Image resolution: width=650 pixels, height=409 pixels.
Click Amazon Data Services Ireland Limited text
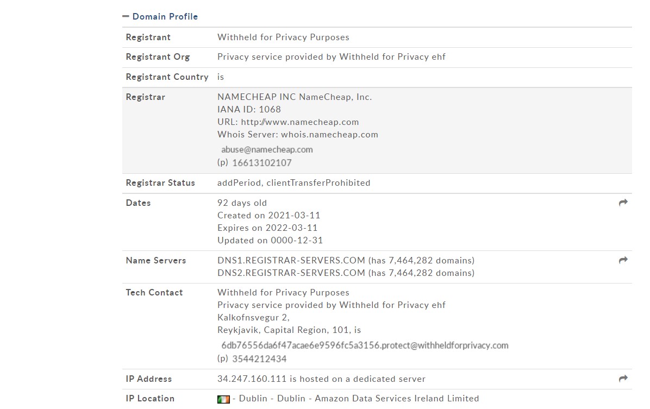[397, 398]
